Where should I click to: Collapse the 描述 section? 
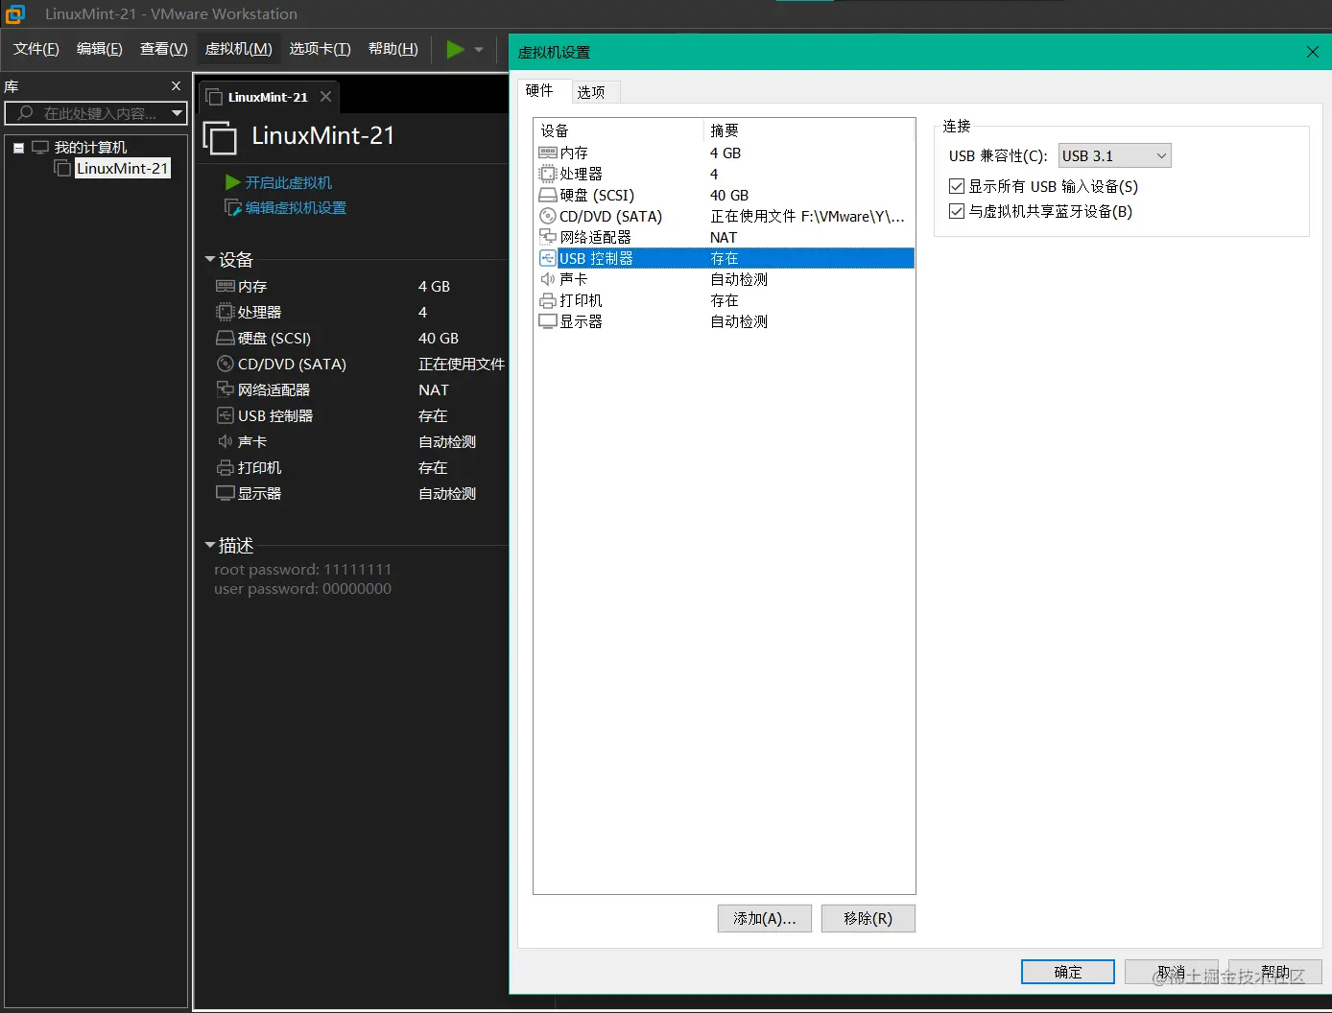tap(210, 545)
